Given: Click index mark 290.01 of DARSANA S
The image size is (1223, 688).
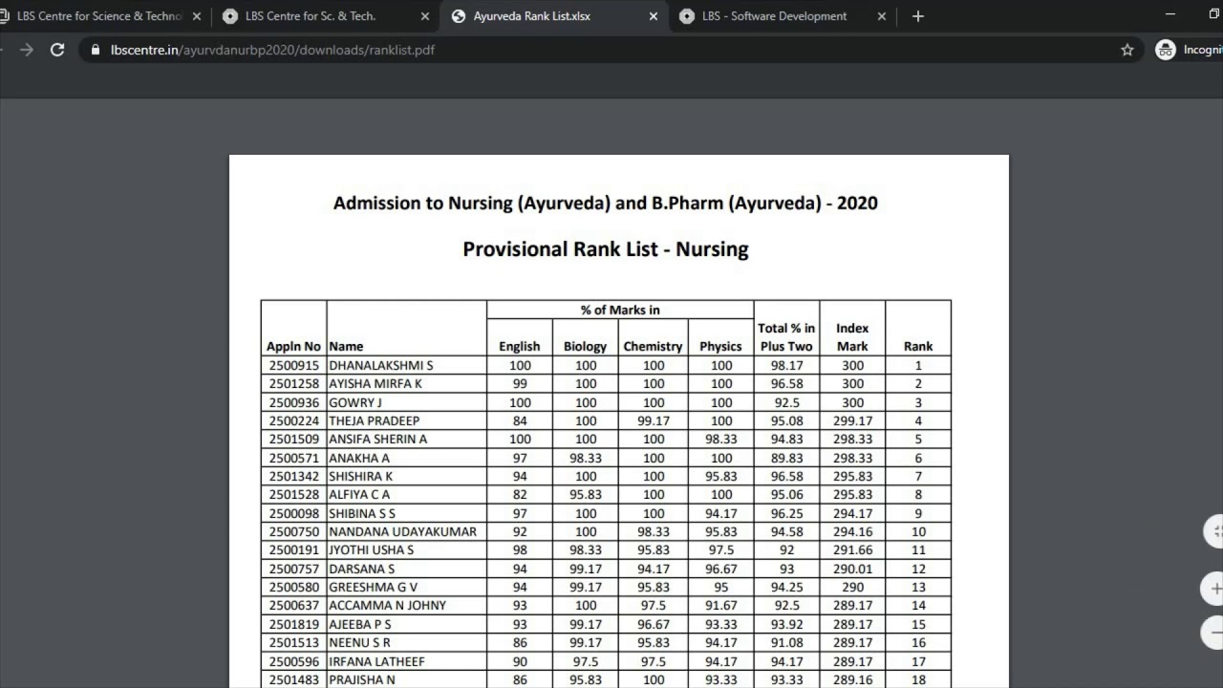Looking at the screenshot, I should point(852,569).
